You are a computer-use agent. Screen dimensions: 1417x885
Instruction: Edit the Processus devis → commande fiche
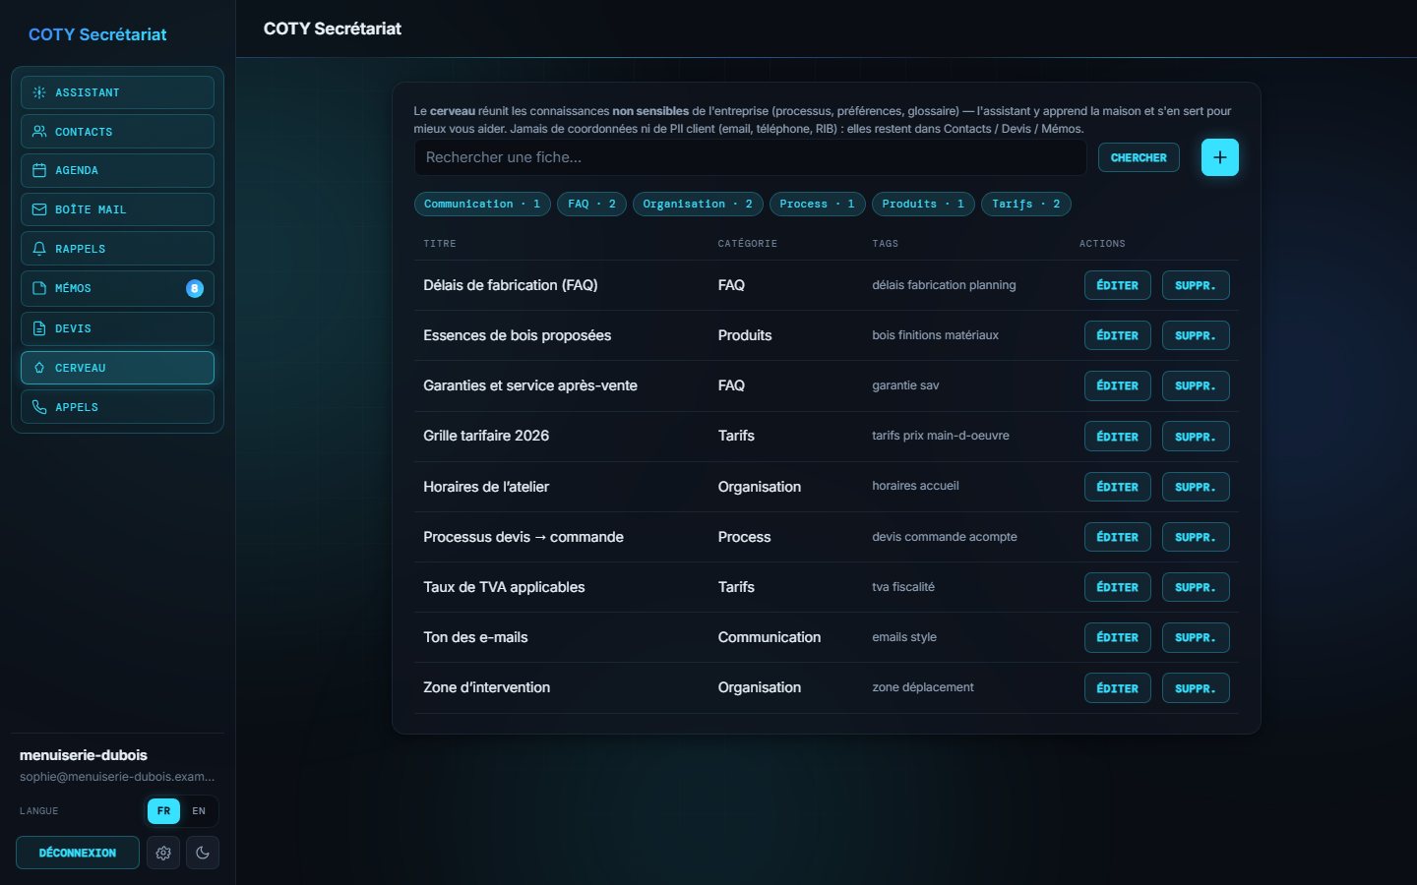pos(1118,537)
